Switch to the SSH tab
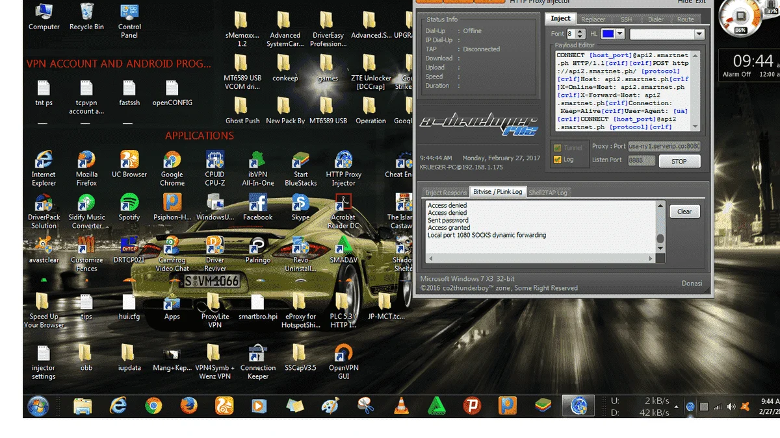 625,19
